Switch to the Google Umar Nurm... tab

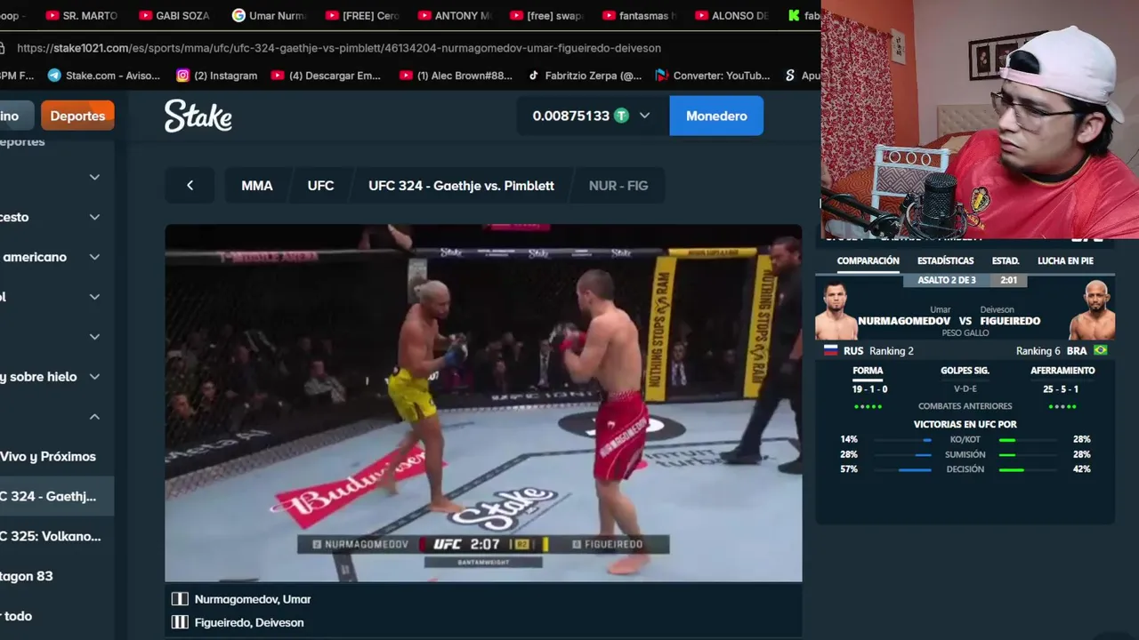268,15
